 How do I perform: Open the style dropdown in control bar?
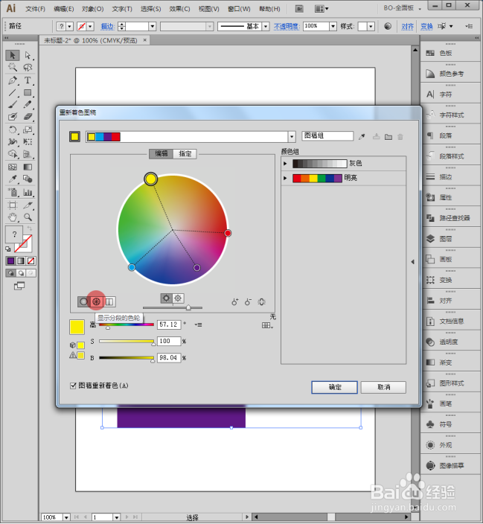(371, 26)
